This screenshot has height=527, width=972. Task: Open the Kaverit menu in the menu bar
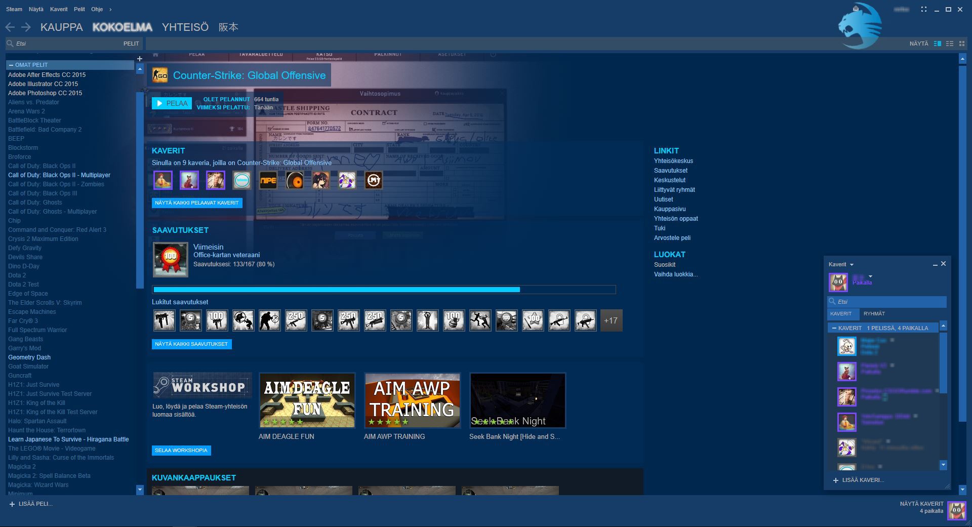[59, 9]
